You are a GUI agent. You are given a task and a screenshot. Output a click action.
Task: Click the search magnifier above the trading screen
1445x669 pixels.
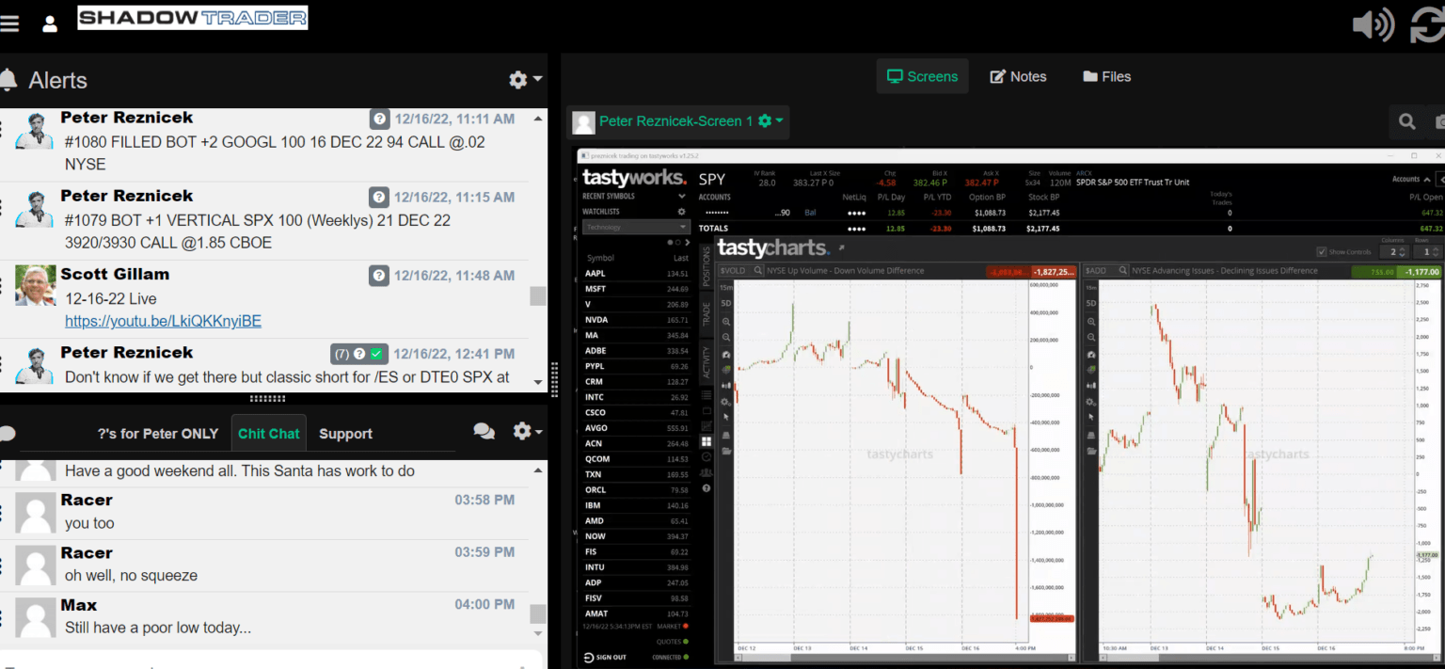pyautogui.click(x=1406, y=122)
